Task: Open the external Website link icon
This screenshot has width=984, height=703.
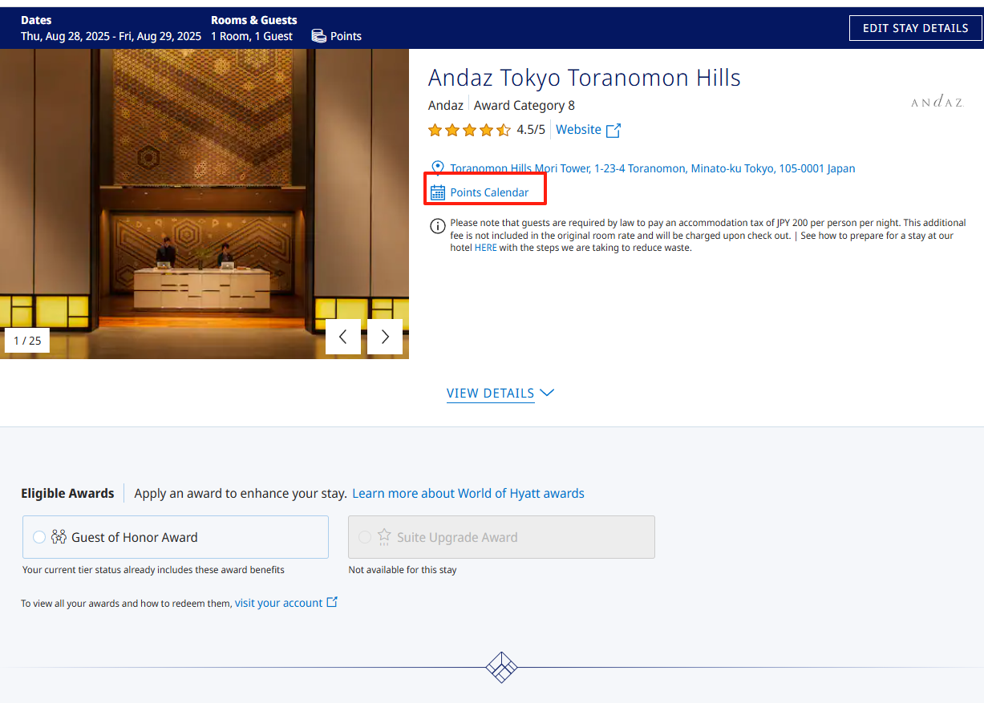Action: (613, 130)
